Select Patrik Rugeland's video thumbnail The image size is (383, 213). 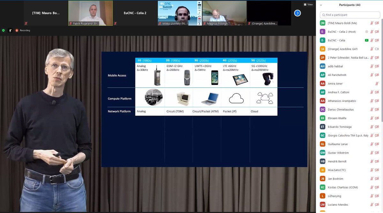click(90, 13)
